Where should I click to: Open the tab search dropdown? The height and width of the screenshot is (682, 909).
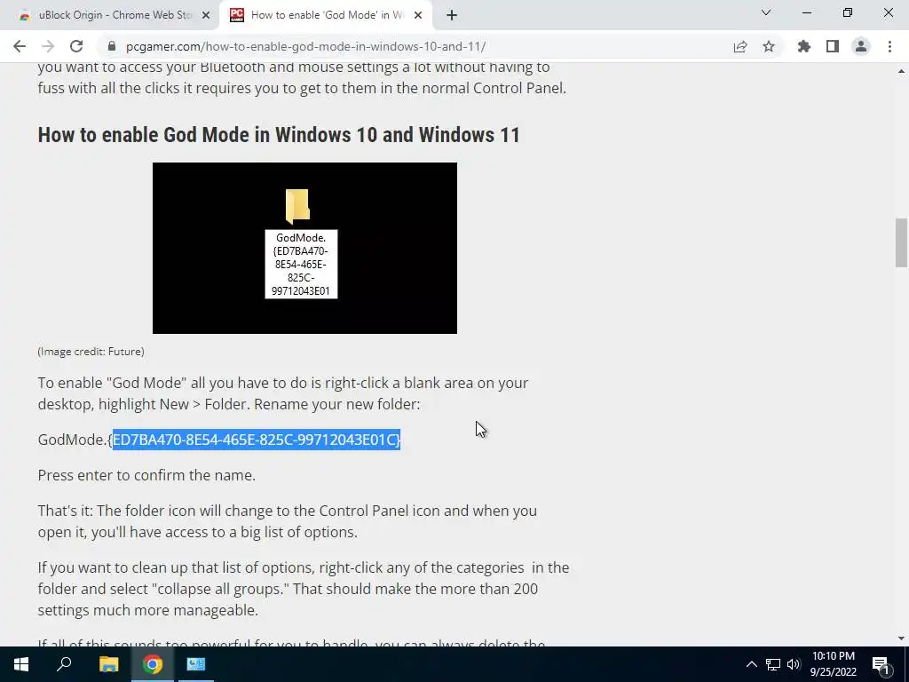(x=766, y=12)
